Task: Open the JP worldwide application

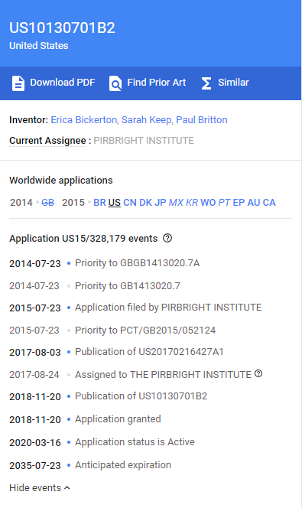Action: [161, 203]
